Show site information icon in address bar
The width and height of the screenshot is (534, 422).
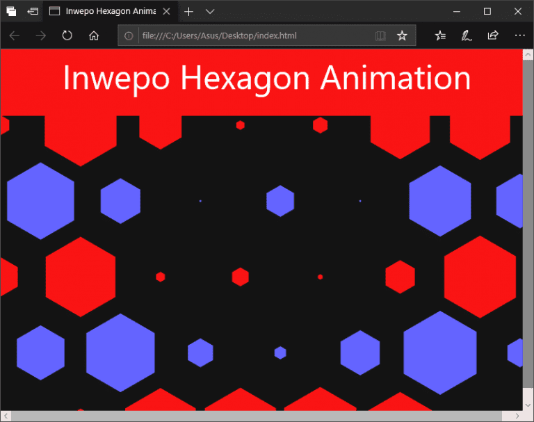(129, 35)
